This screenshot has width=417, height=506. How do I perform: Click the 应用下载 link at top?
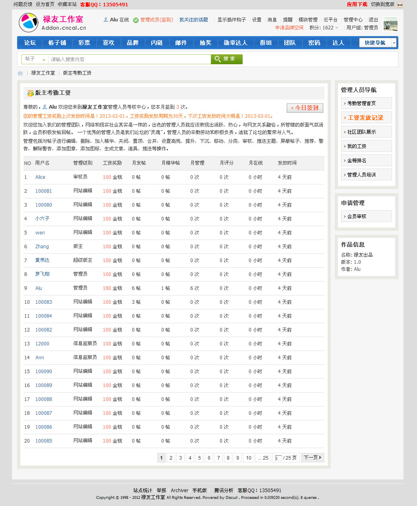point(357,4)
